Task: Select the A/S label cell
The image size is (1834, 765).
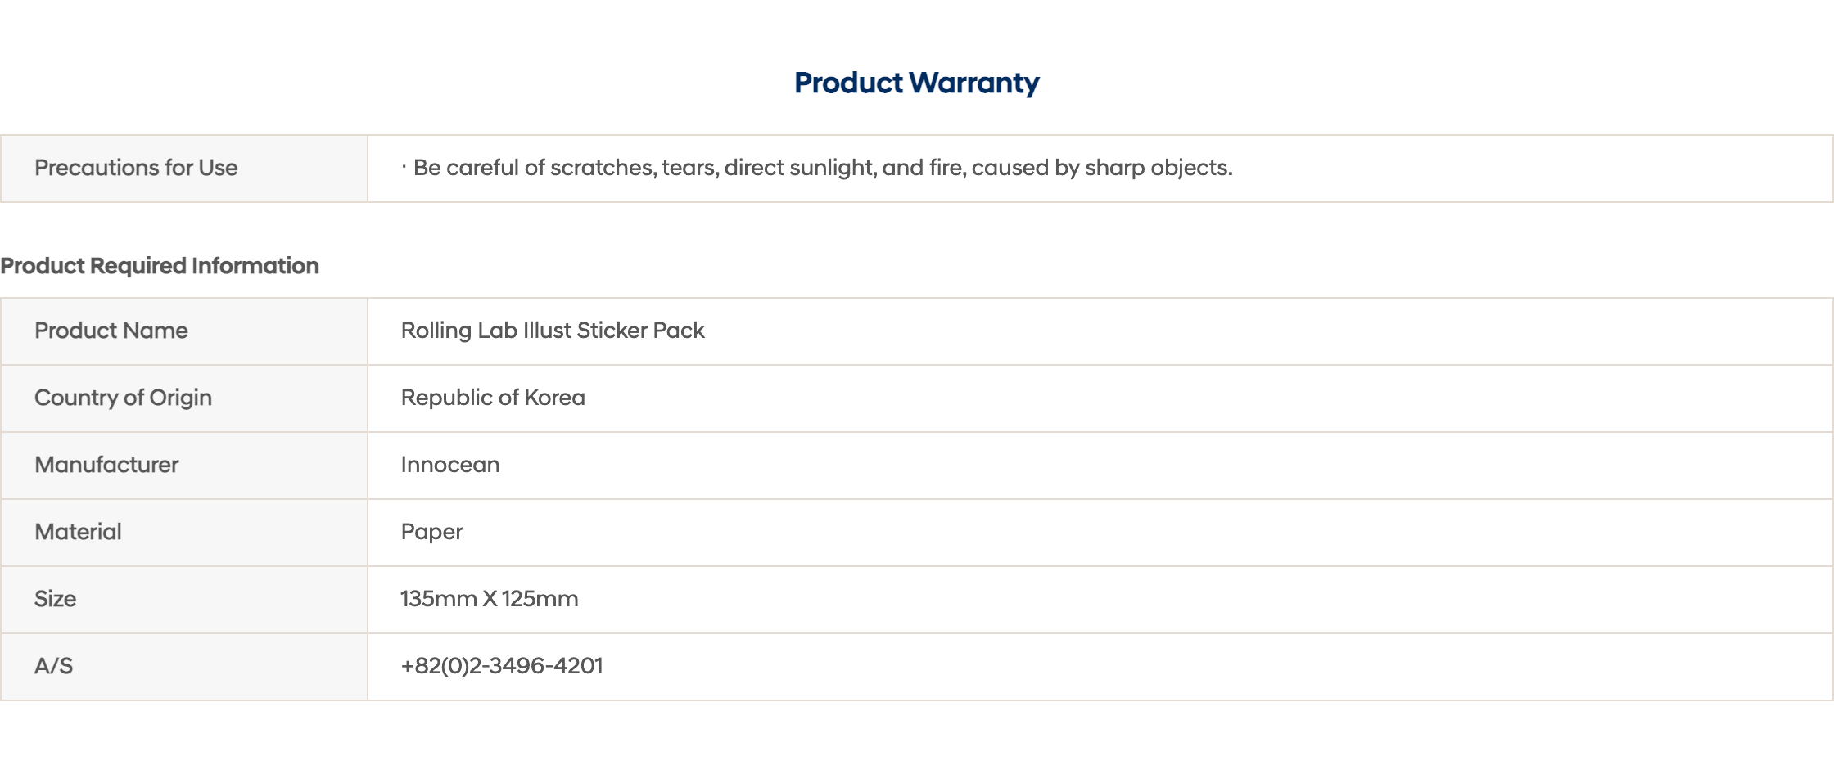Action: tap(184, 667)
